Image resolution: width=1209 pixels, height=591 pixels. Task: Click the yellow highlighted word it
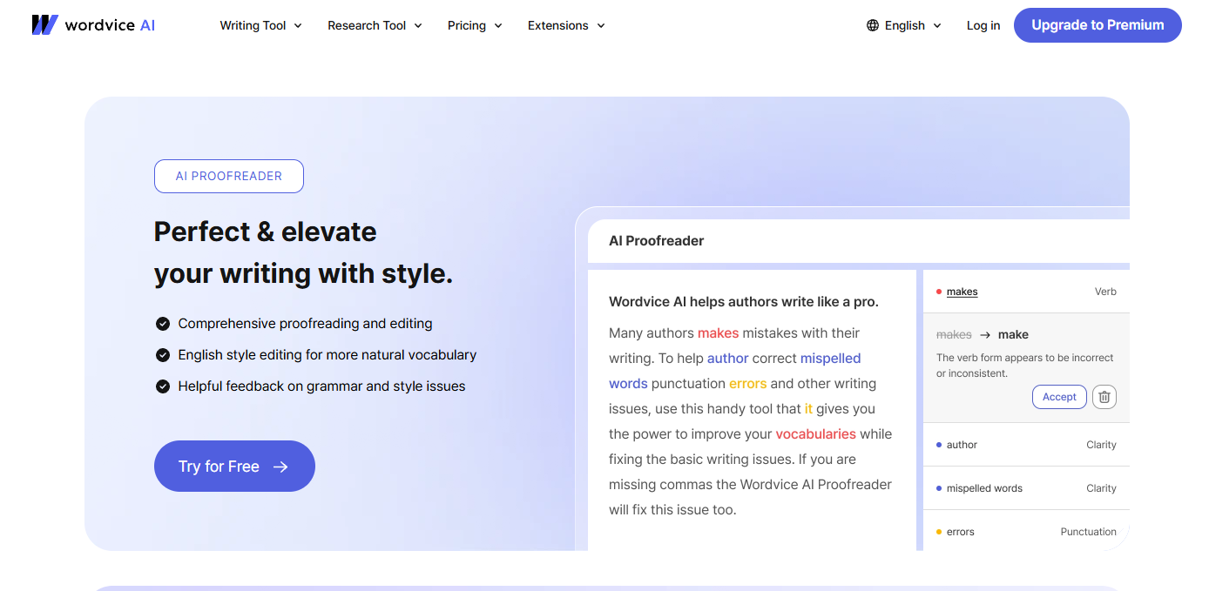(x=808, y=408)
